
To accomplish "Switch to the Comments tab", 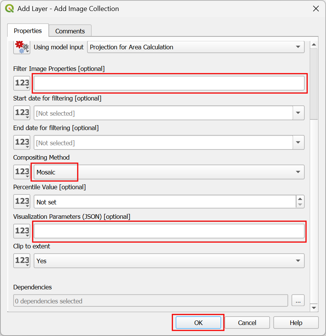I will click(x=70, y=31).
